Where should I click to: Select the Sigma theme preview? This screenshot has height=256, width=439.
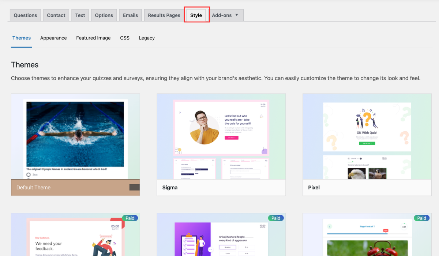click(x=221, y=136)
